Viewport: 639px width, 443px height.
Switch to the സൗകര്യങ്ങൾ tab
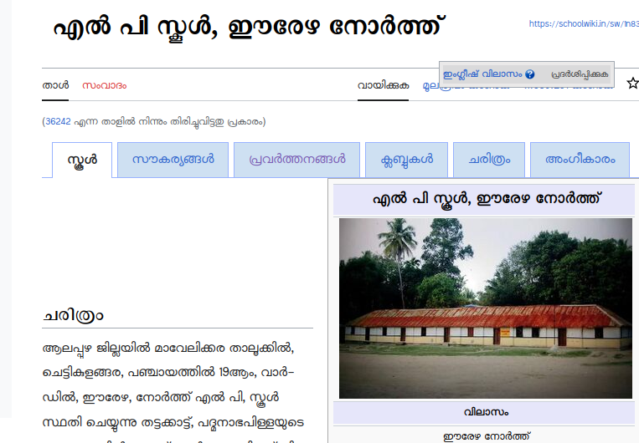[x=173, y=160]
